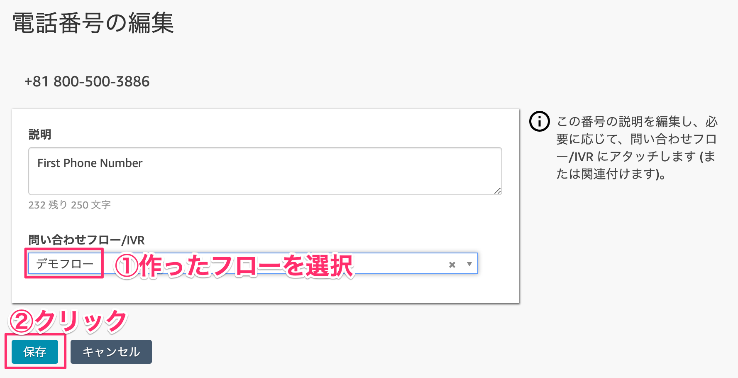Click the 保存 button
This screenshot has height=378, width=738.
35,352
